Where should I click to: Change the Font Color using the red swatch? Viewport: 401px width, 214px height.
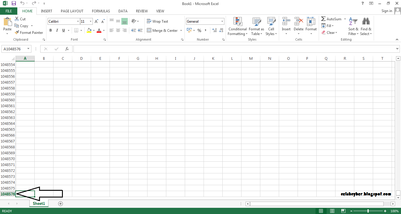[x=100, y=30]
